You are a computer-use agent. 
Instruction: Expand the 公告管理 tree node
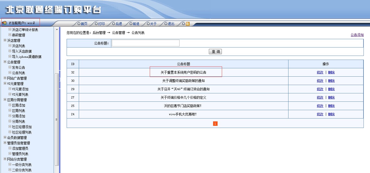click(5, 62)
